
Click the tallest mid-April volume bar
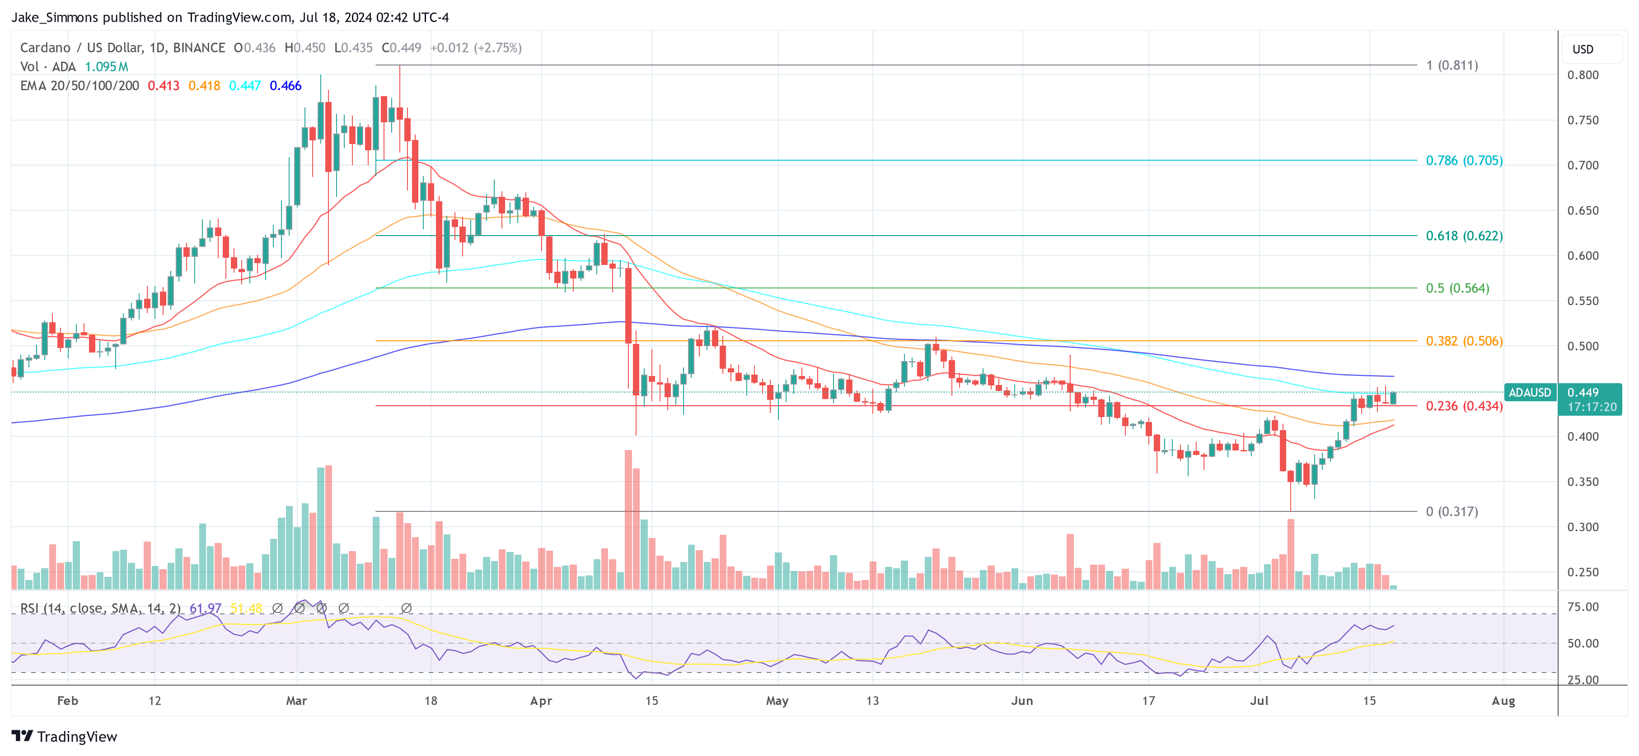pyautogui.click(x=628, y=519)
